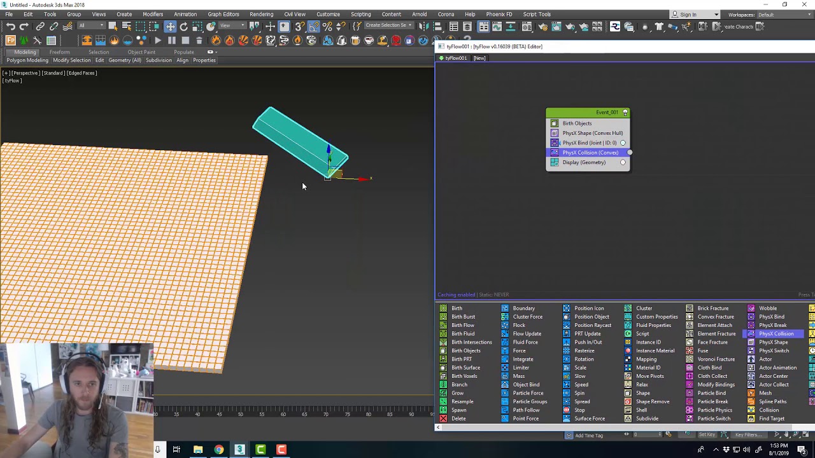This screenshot has width=815, height=458.
Task: Click the trash can icon in second toolbar
Action: tap(199, 40)
